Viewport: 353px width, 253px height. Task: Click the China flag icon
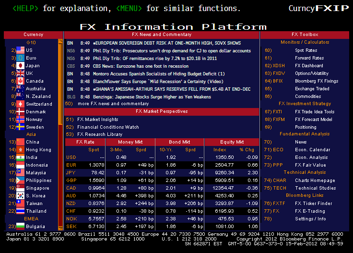(20, 142)
